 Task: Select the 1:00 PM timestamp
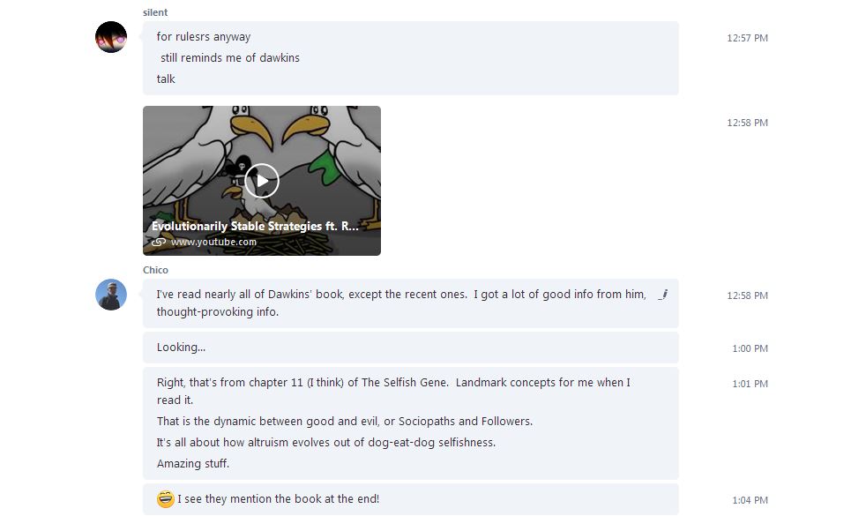pyautogui.click(x=750, y=348)
